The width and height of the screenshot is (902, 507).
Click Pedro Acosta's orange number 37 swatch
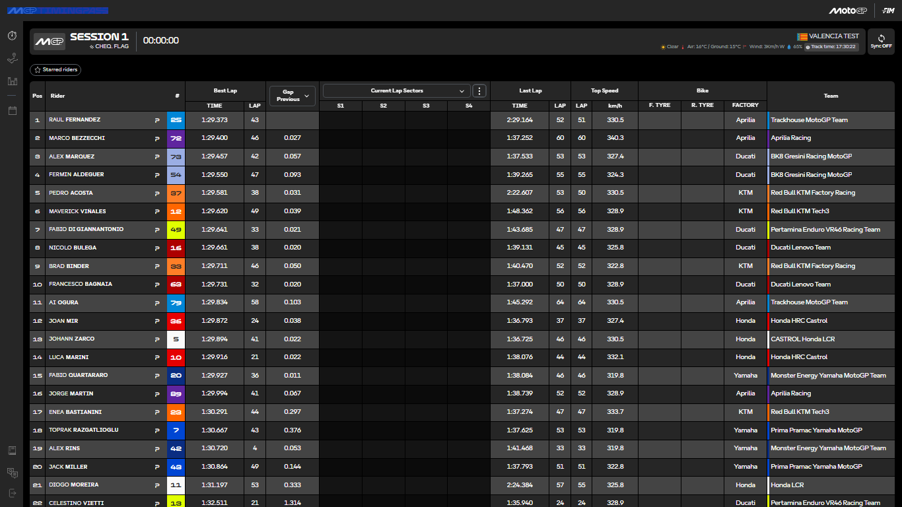[x=176, y=193]
